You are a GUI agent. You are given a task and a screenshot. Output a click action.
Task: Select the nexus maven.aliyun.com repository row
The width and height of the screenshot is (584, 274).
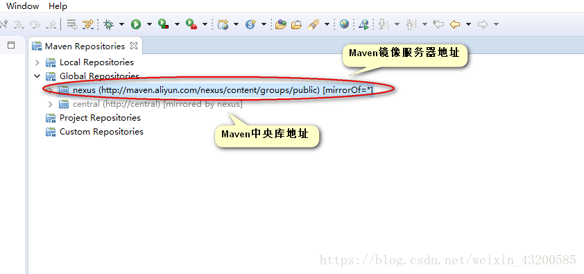[223, 90]
